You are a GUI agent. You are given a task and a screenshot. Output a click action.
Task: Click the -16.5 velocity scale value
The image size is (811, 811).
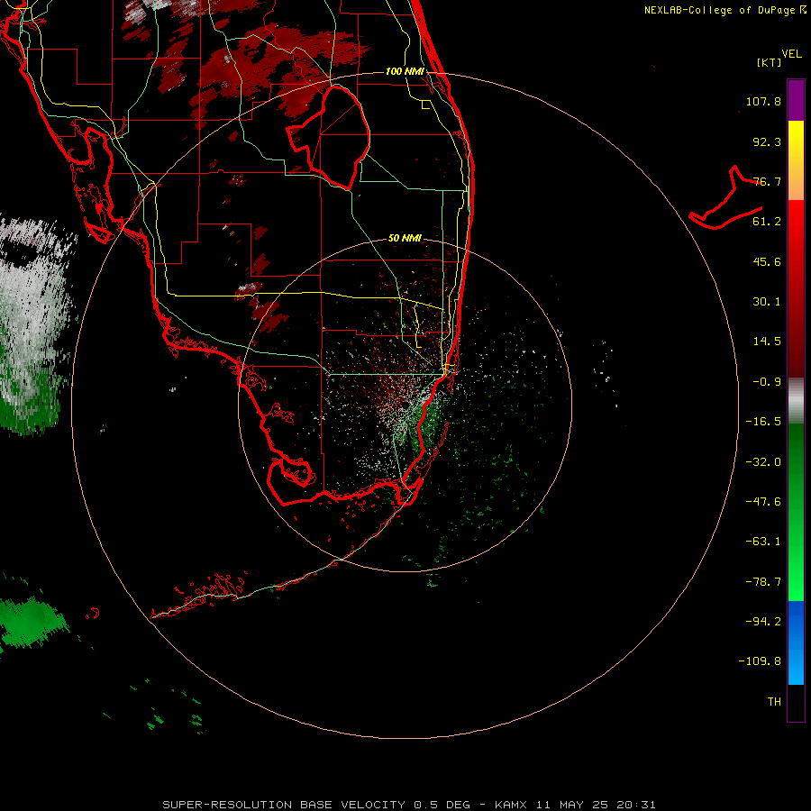[x=763, y=422]
